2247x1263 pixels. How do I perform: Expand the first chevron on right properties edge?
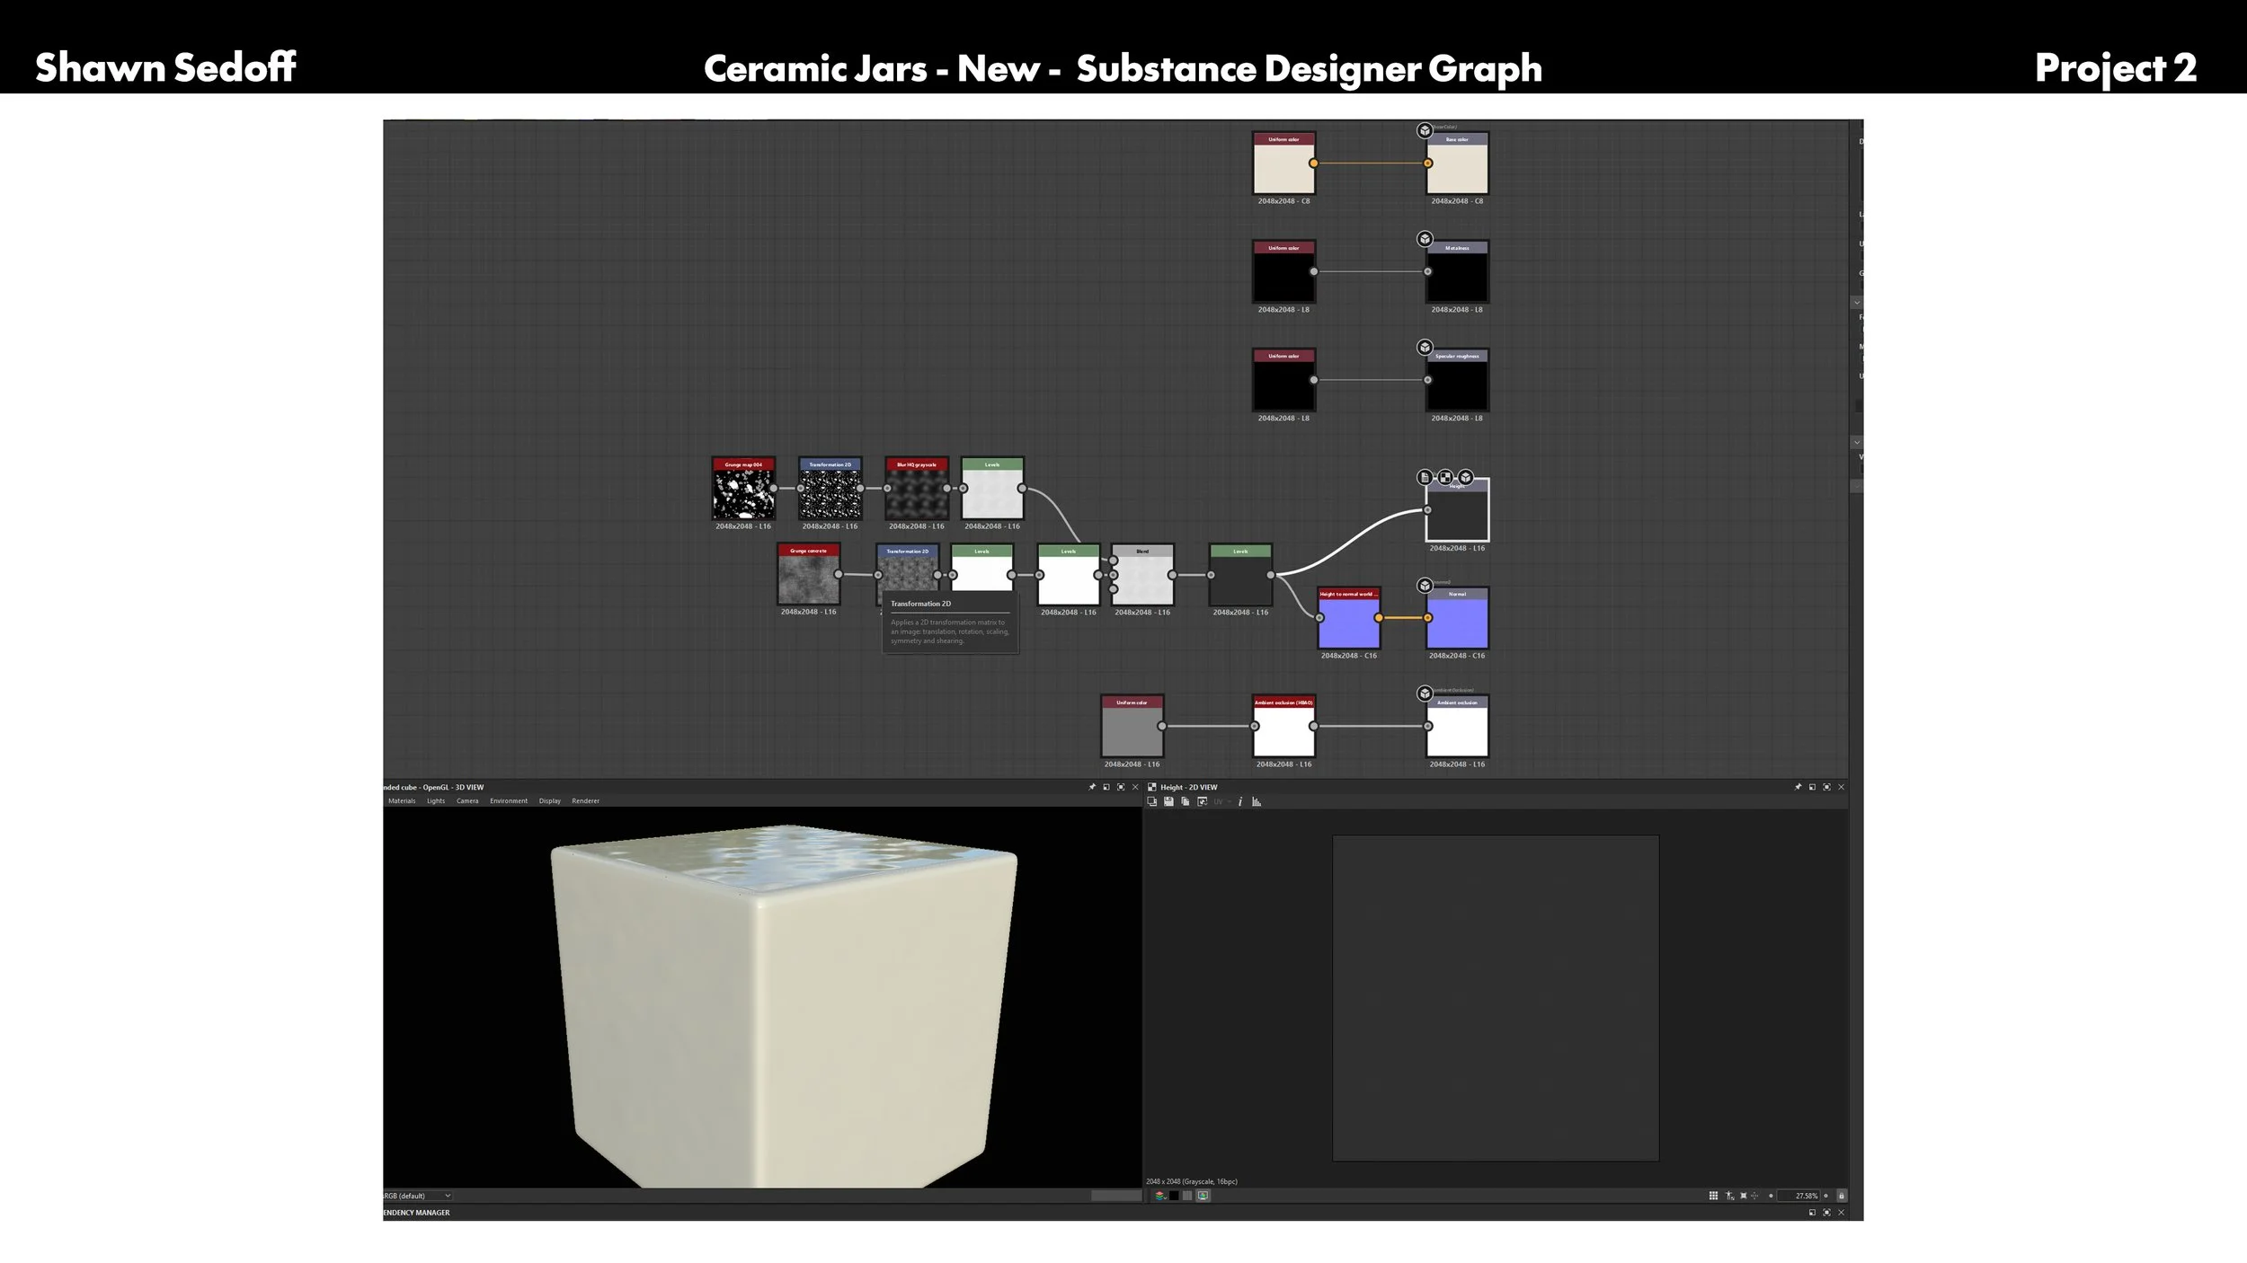coord(1857,303)
